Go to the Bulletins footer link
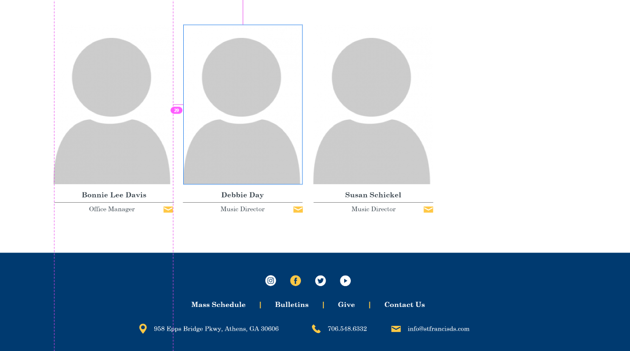630x351 pixels. (291, 305)
